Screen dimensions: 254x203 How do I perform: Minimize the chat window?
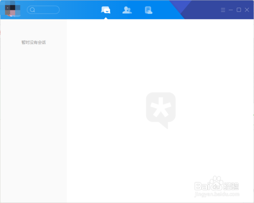click(x=231, y=10)
